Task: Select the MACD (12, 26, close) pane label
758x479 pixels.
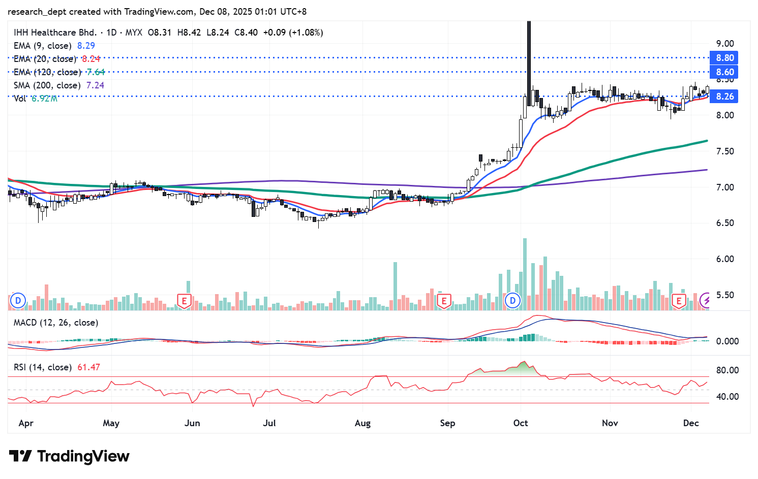Action: [56, 323]
